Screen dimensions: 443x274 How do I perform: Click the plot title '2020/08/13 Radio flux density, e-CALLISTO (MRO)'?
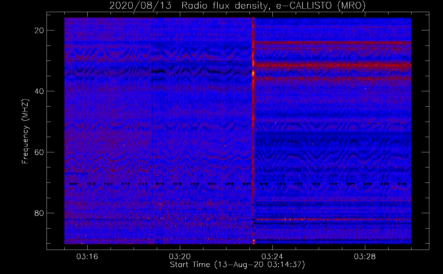pyautogui.click(x=237, y=6)
